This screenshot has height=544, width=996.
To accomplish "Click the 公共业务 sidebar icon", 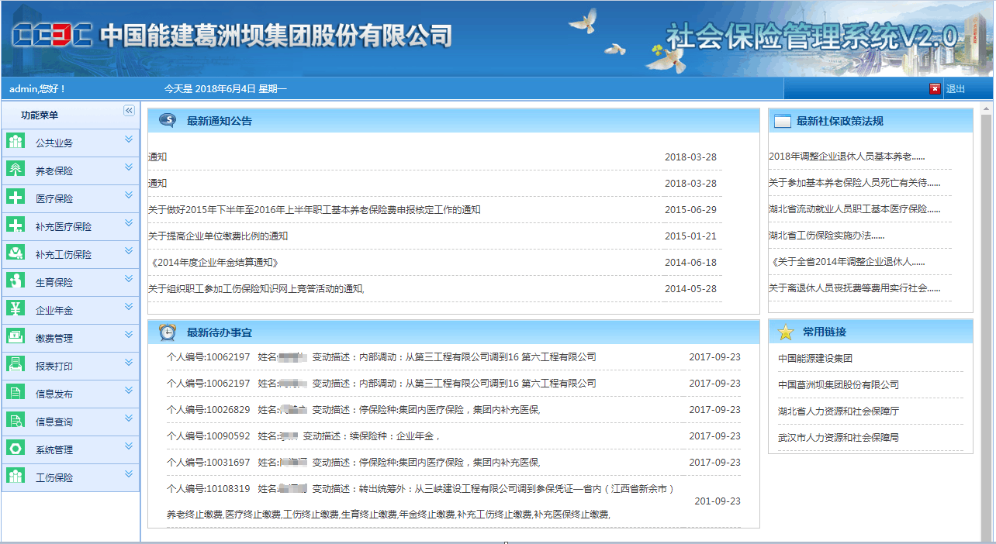I will 16,141.
